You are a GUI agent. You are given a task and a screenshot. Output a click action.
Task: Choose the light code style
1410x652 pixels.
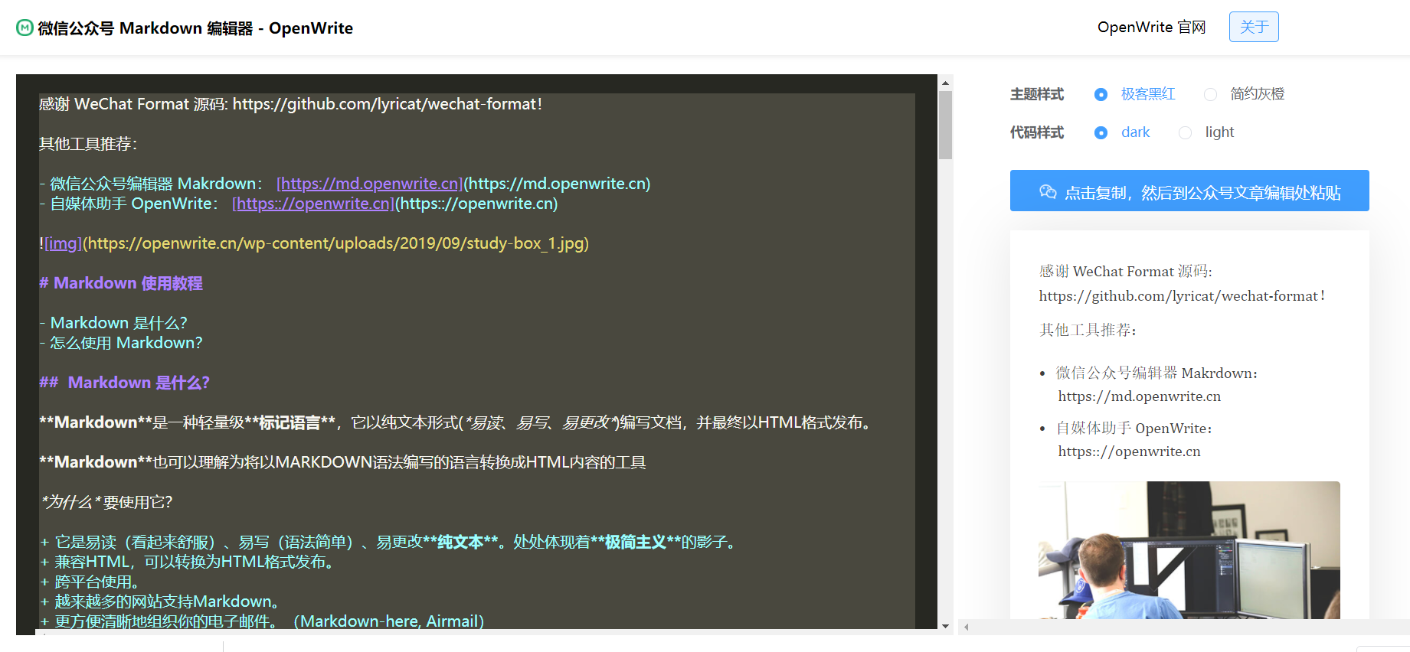(1185, 132)
